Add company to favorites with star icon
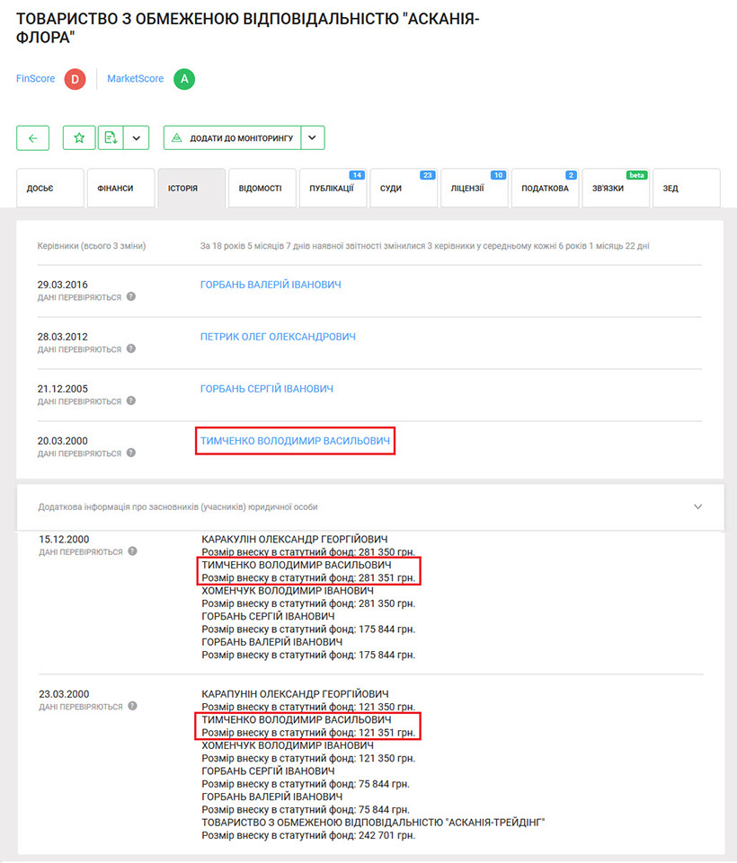 79,138
